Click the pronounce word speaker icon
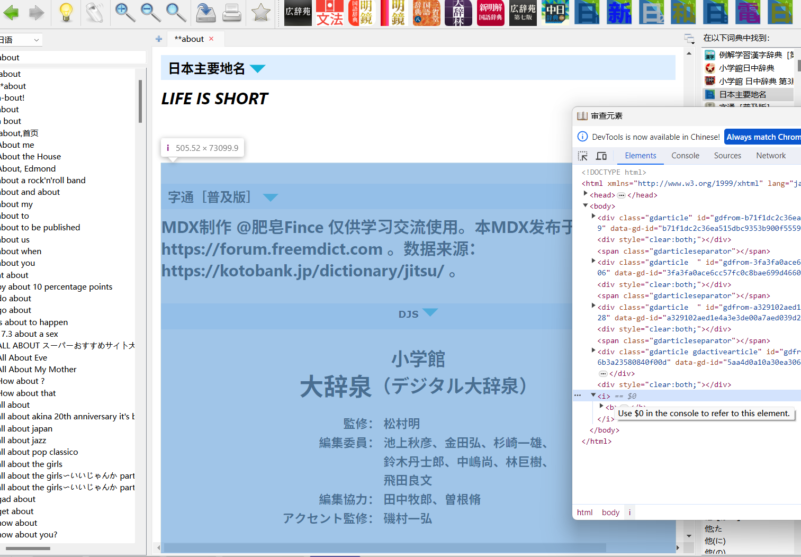This screenshot has width=801, height=557. (95, 13)
